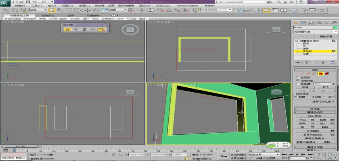The width and height of the screenshot is (339, 161).
Task: Open the 修改器列表 dropdown
Action: (x=316, y=32)
